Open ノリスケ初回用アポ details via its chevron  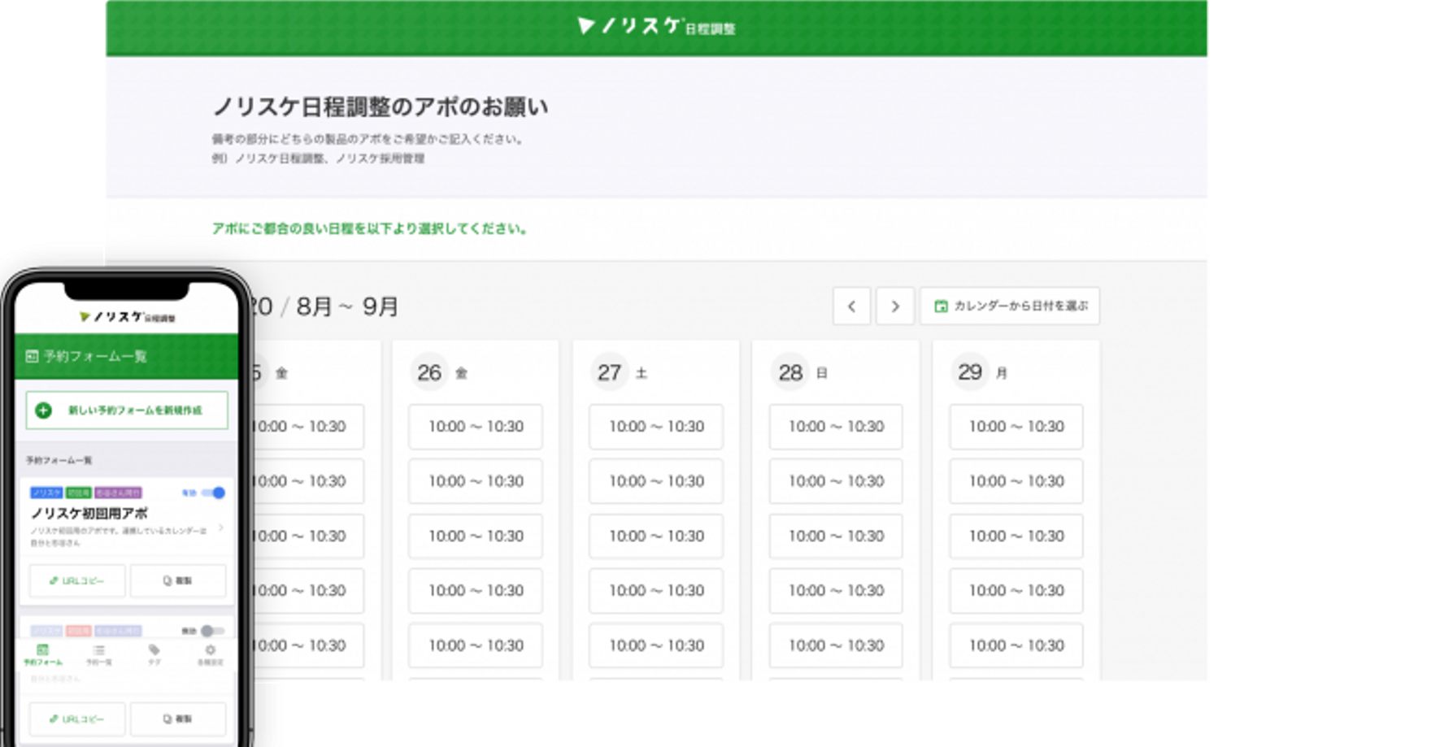click(x=221, y=528)
